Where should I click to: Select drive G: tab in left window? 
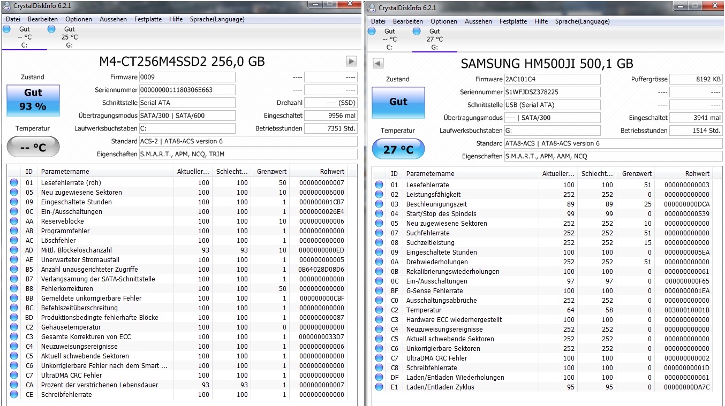[x=69, y=37]
